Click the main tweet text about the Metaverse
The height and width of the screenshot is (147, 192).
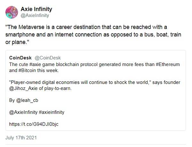(x=93, y=35)
